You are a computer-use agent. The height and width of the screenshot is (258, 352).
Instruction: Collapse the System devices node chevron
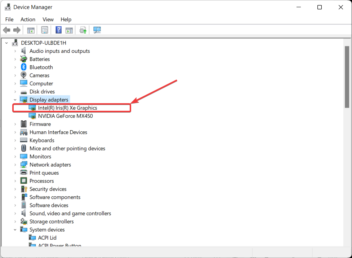point(15,229)
